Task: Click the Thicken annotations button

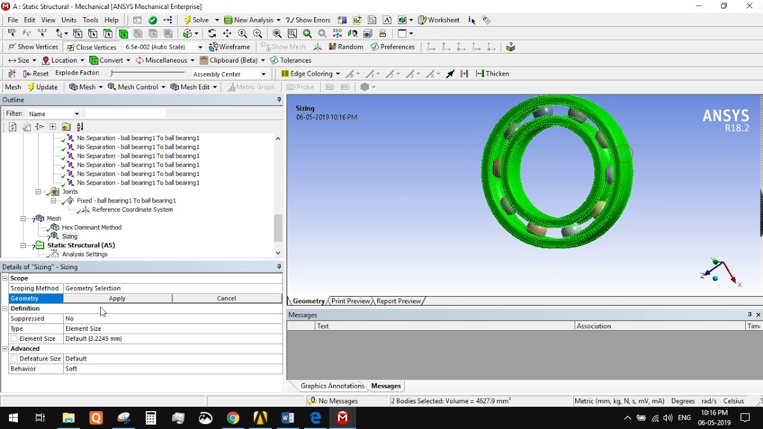Action: (x=492, y=73)
